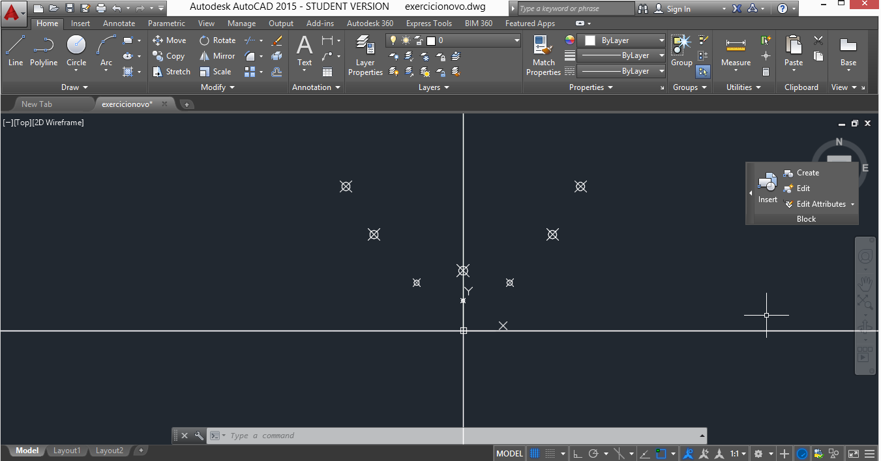
Task: Expand the Annotation panel
Action: click(x=316, y=87)
